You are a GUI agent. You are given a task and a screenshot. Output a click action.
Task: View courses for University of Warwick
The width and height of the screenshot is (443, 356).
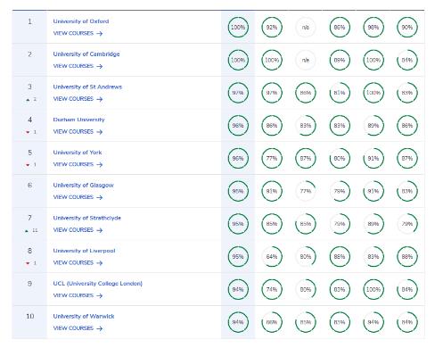(78, 328)
